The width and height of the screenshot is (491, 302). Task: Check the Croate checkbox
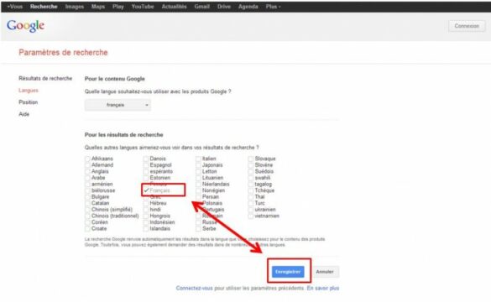(x=87, y=229)
